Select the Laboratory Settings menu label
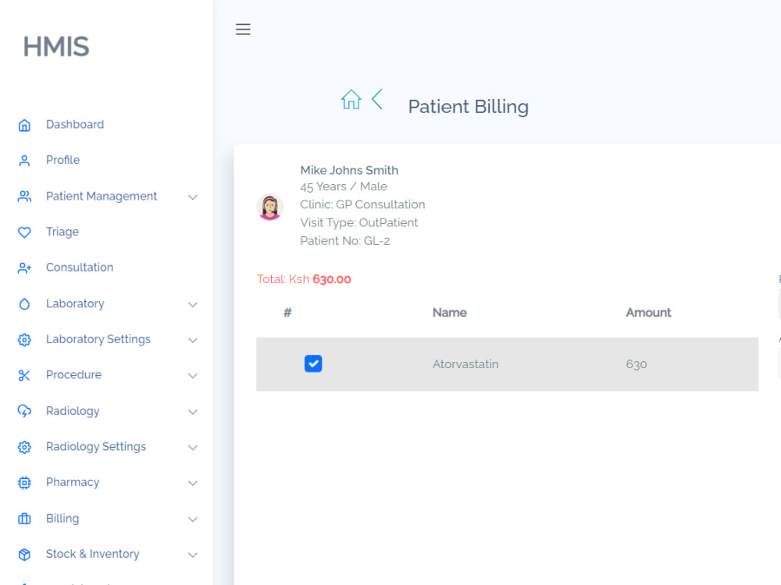Viewport: 781px width, 585px height. [98, 339]
